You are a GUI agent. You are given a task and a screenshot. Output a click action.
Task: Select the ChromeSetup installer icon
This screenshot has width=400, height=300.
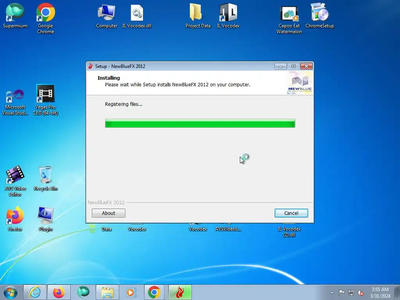point(320,15)
